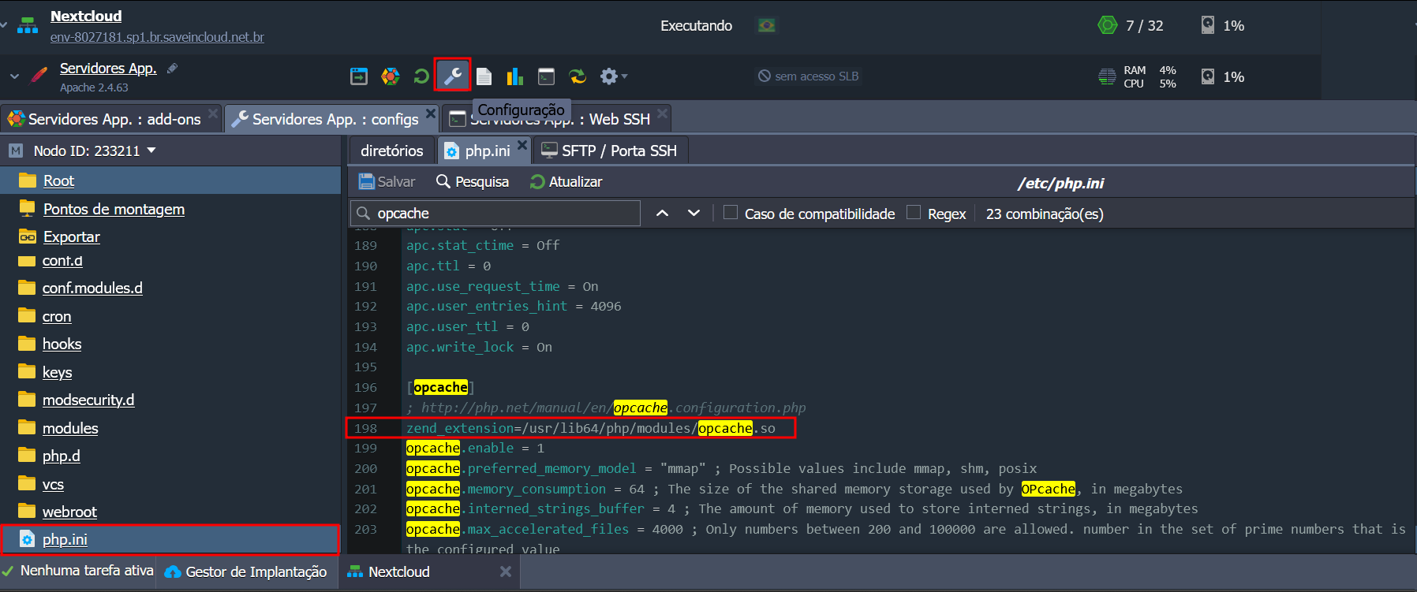
Task: Click the green checkmark beside Nenhuma tarefa ativa
Action: (x=8, y=571)
